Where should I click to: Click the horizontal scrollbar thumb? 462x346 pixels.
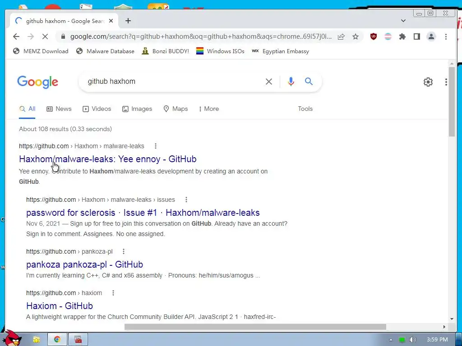pos(255,327)
